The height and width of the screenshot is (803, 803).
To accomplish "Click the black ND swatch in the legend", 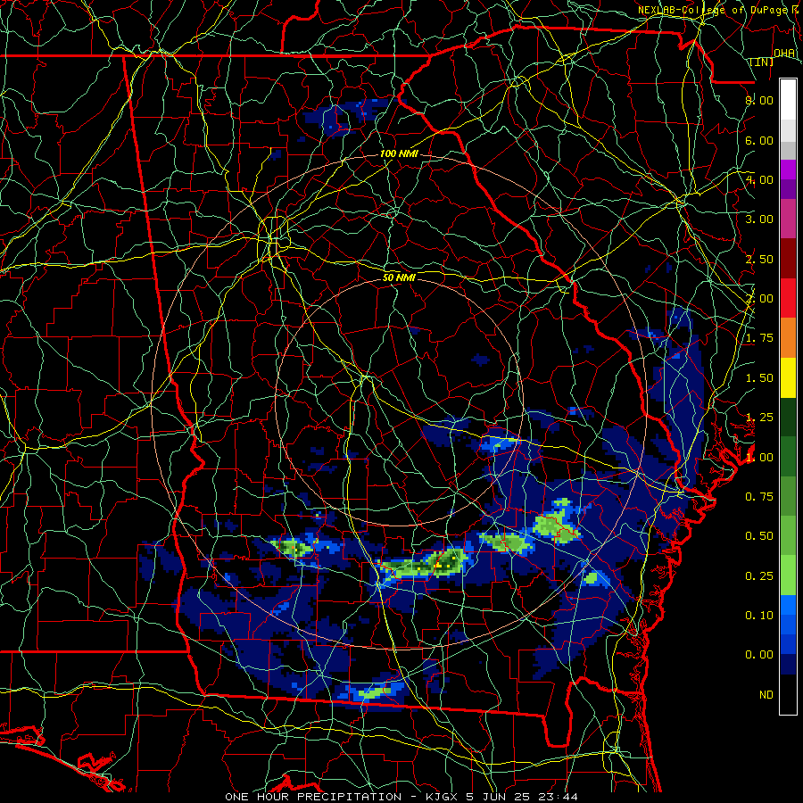I will tap(788, 694).
